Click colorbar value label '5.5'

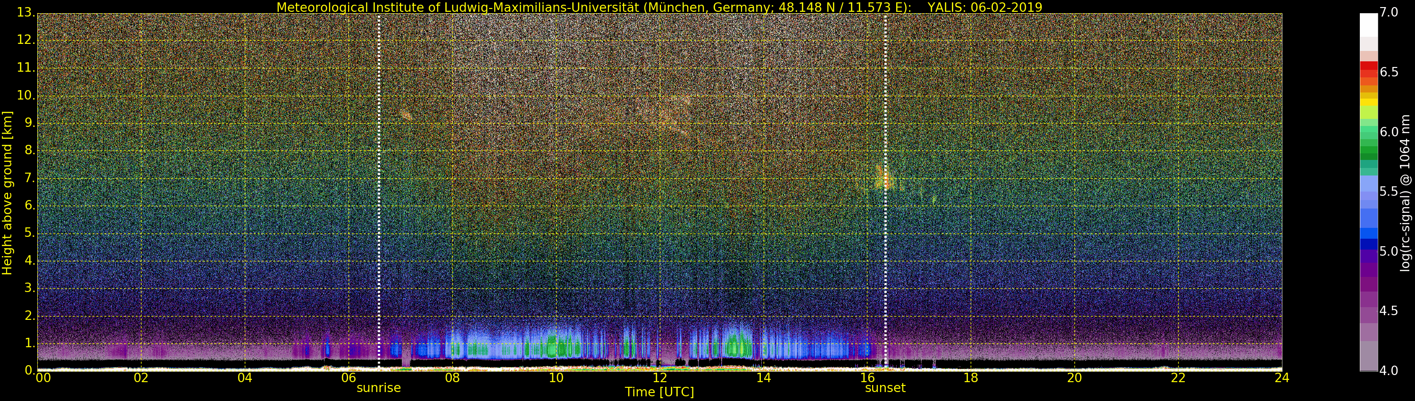[x=1389, y=191]
